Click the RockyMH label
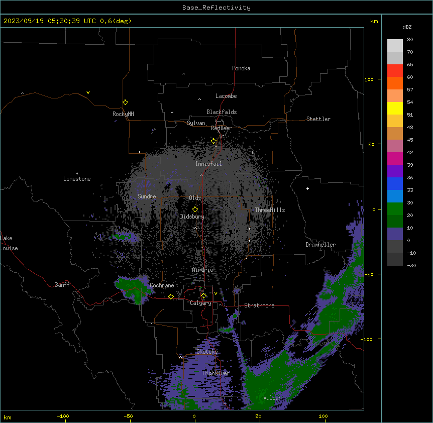The height and width of the screenshot is (423, 433). (x=123, y=114)
